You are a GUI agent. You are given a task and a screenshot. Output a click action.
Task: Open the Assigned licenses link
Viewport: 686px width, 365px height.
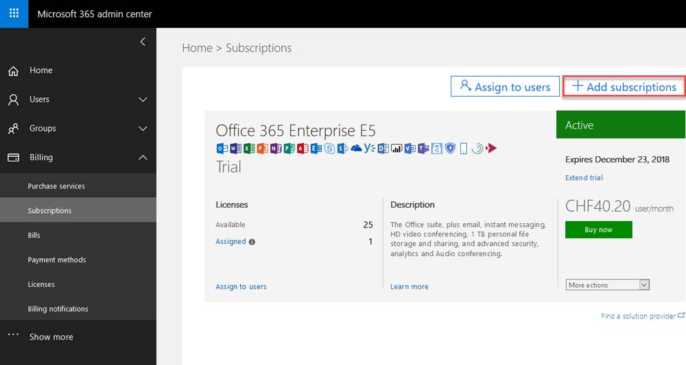click(230, 242)
